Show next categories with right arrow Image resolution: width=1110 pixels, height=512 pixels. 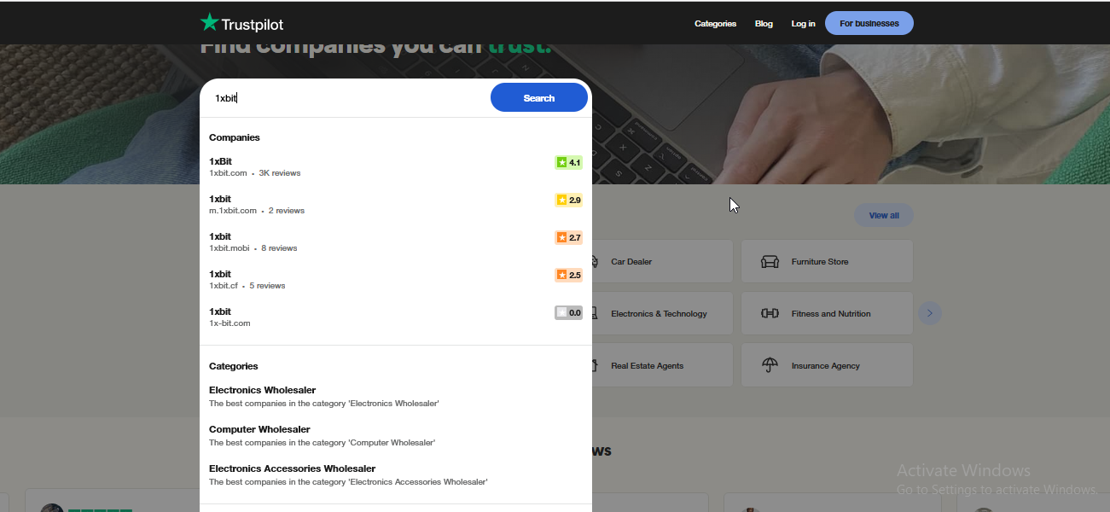click(930, 313)
